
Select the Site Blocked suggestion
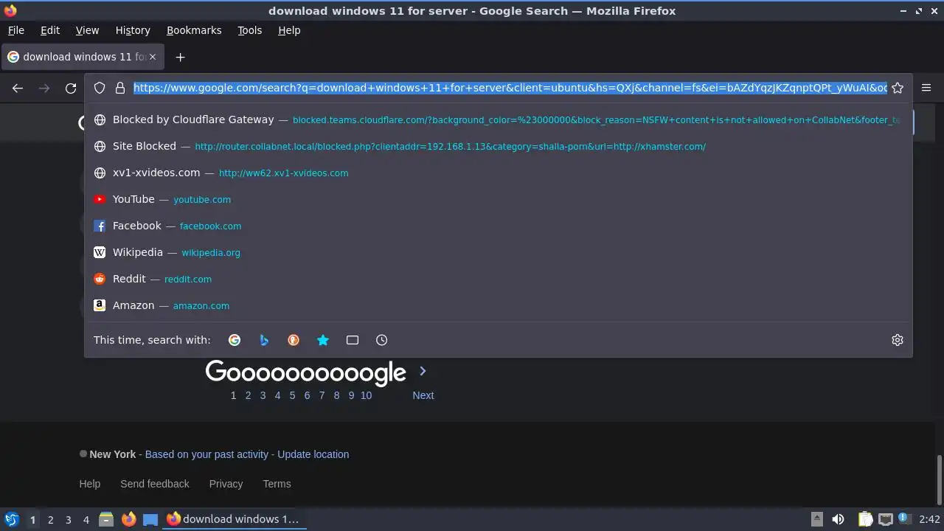499,146
